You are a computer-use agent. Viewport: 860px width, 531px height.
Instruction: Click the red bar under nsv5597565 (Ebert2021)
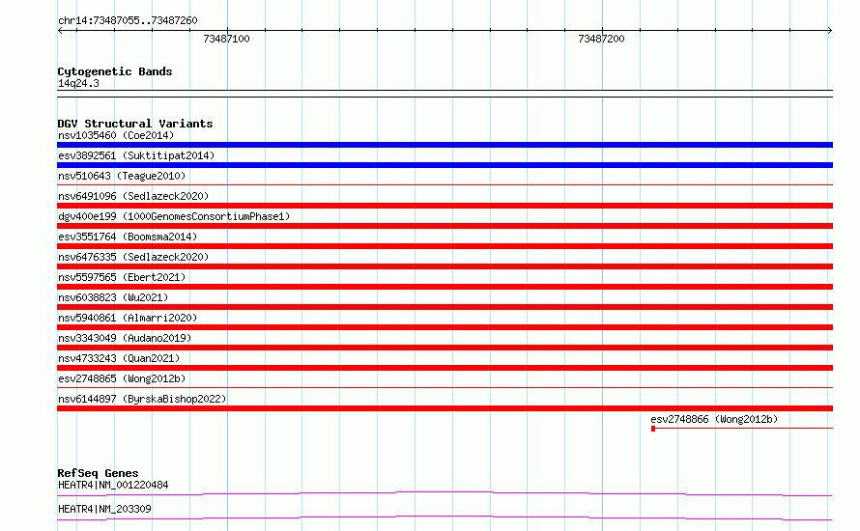[444, 287]
